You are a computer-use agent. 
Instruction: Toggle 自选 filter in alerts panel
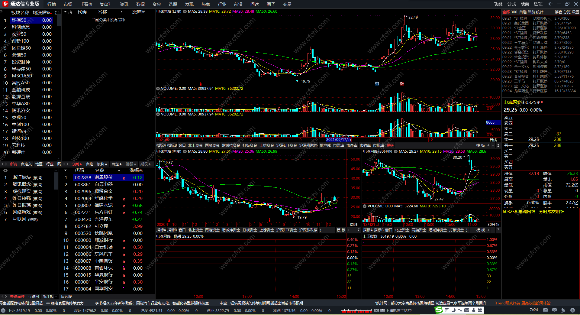523,12
